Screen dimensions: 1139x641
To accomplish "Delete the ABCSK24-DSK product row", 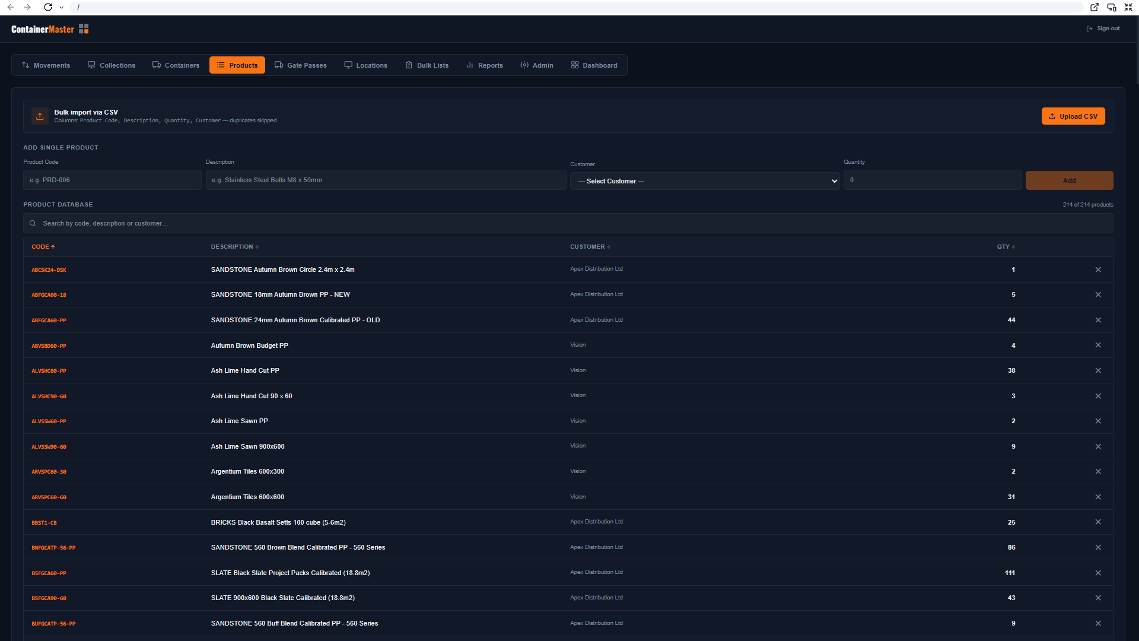I will pos(1098,269).
